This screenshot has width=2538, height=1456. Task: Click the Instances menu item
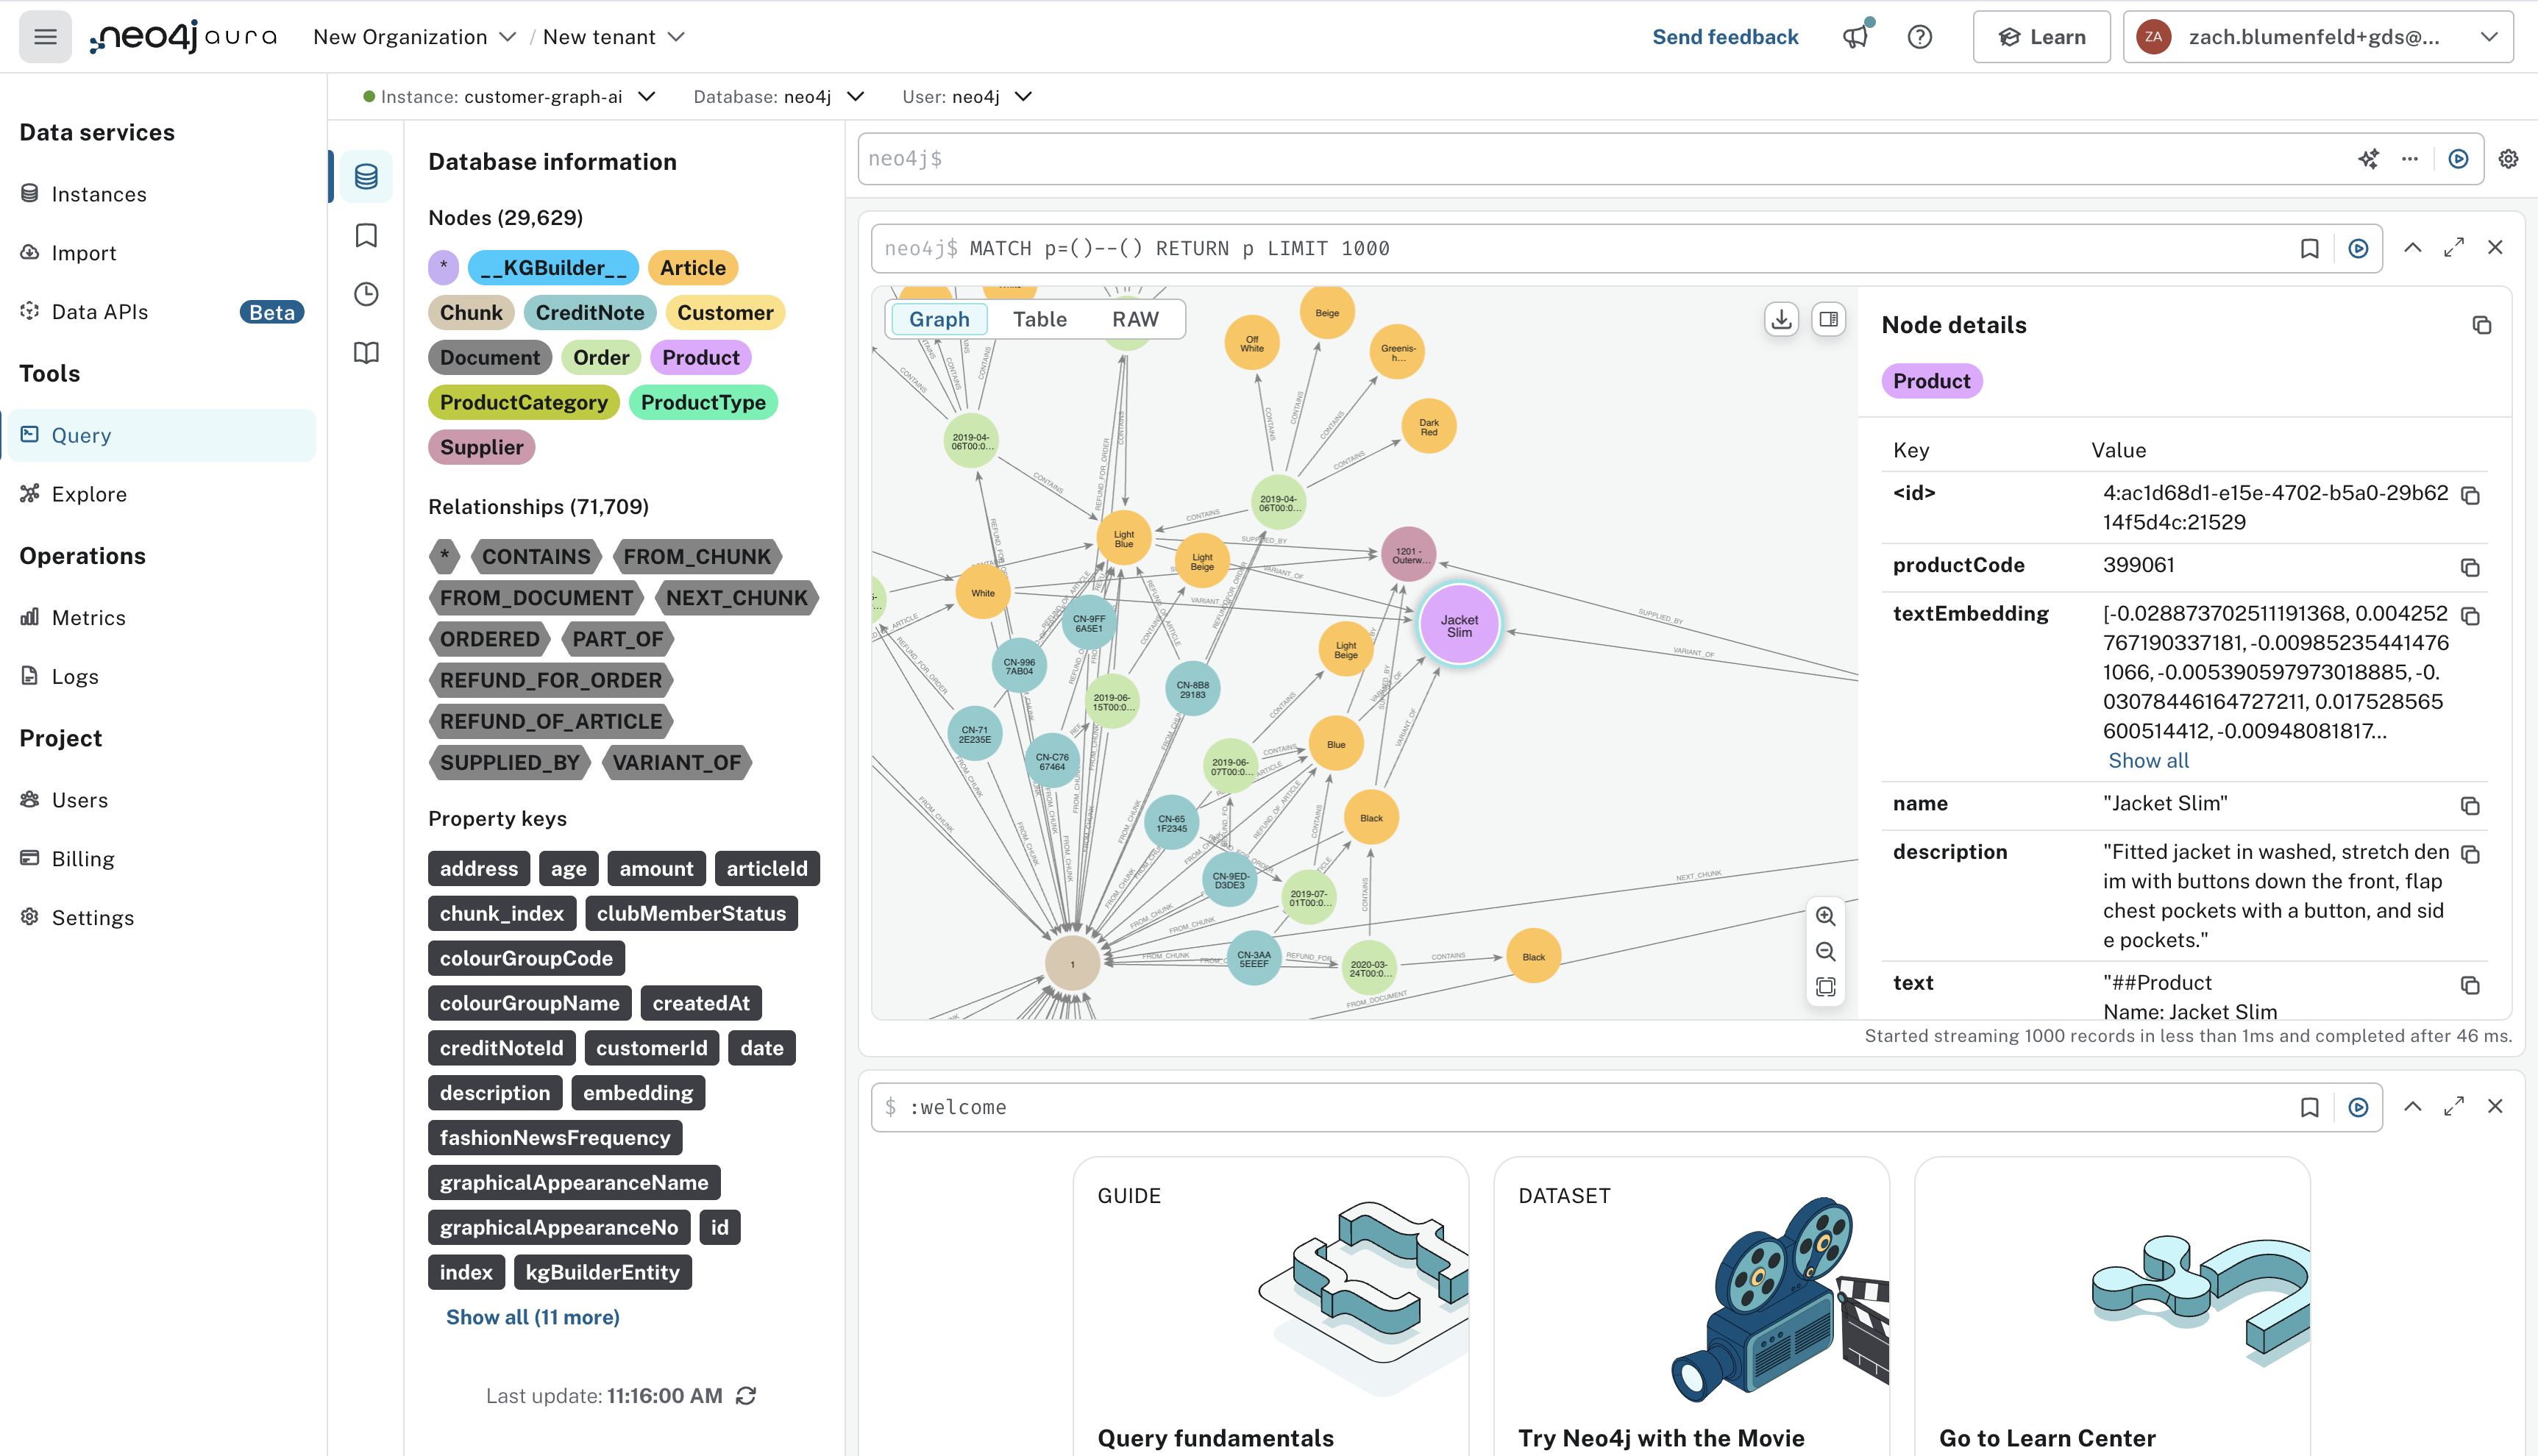[99, 193]
